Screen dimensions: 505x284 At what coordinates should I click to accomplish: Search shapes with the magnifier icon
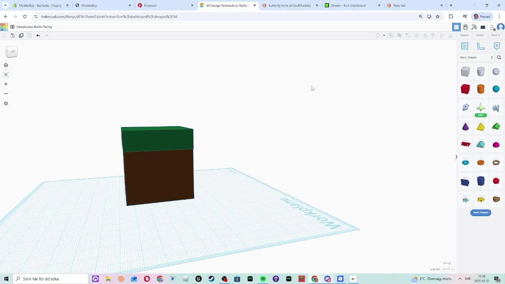499,58
